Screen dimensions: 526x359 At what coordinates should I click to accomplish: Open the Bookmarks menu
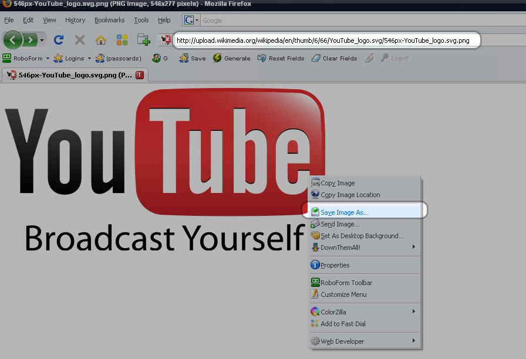click(109, 20)
